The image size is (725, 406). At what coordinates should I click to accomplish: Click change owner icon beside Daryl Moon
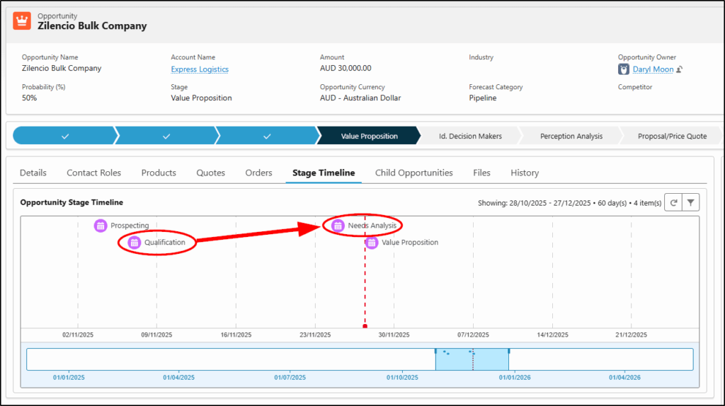click(x=679, y=69)
